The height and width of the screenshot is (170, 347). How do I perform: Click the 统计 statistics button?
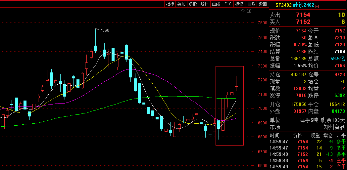click(205, 4)
